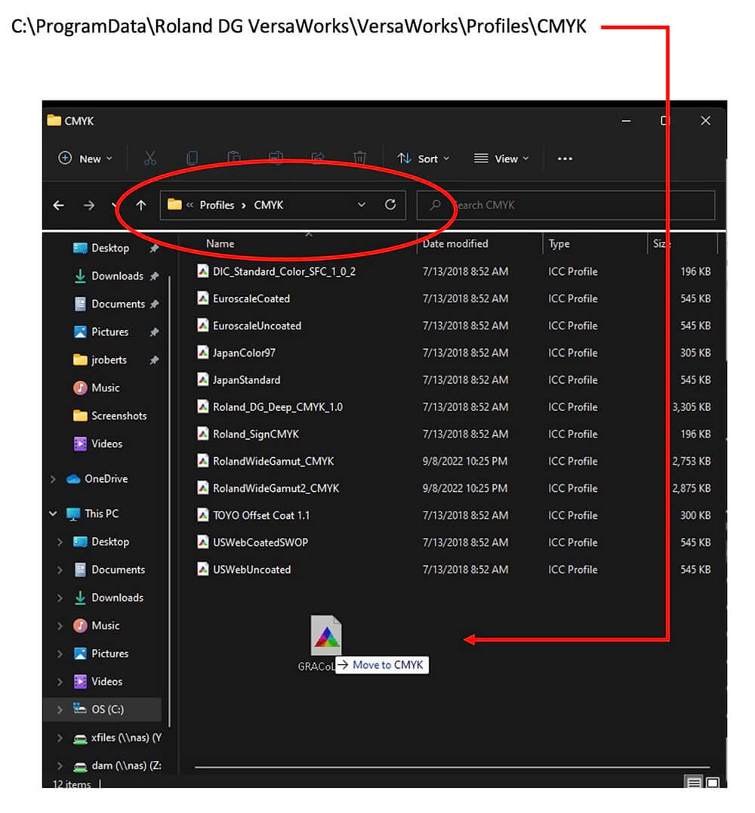The image size is (755, 813).
Task: Go up one folder level
Action: (141, 206)
